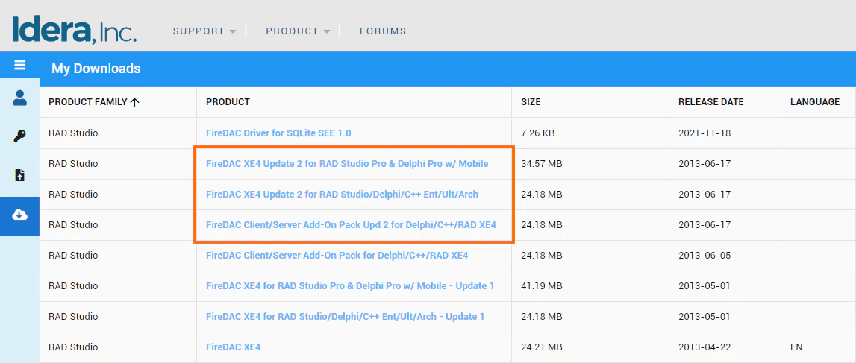This screenshot has height=363, width=856.
Task: Click RAD Studio in the SQLite SEE row
Action: click(73, 133)
